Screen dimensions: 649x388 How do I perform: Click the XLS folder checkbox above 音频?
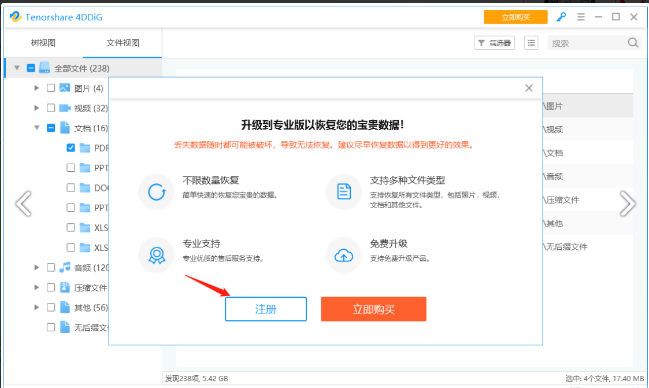click(71, 247)
